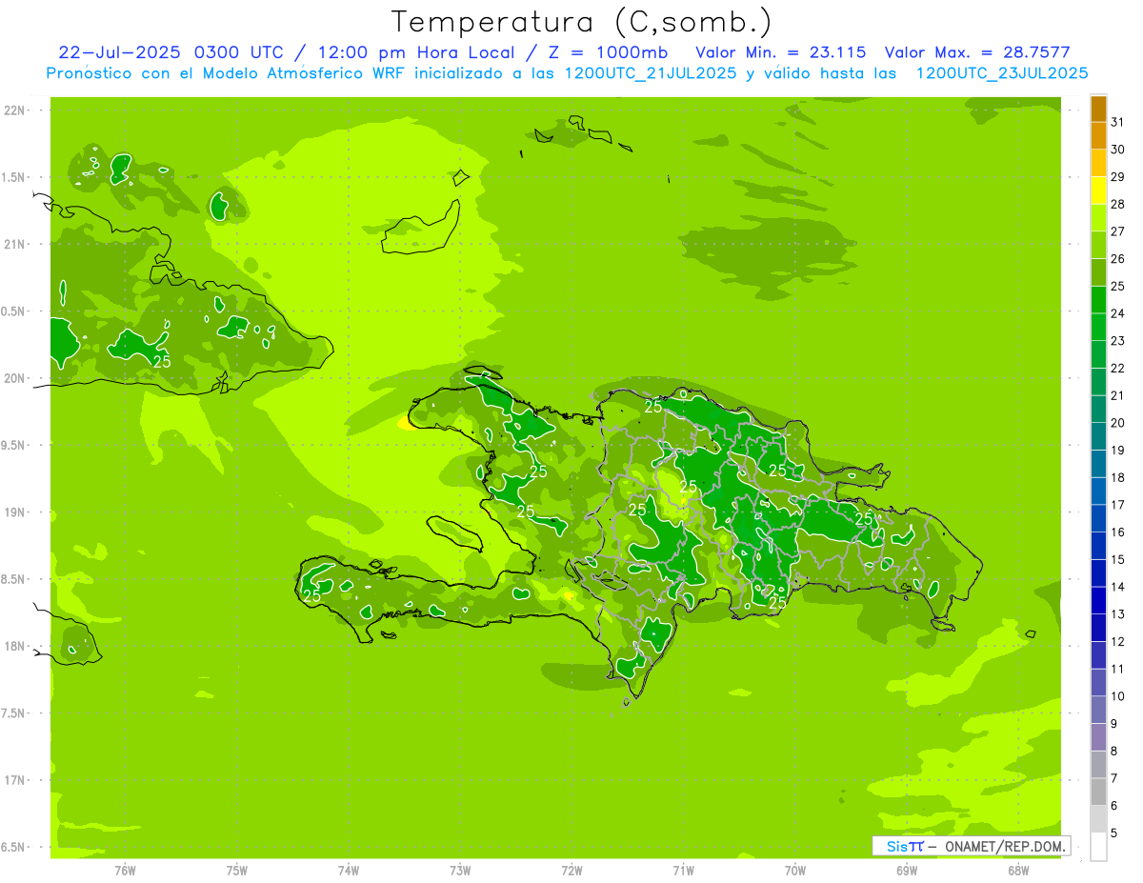Click the "28" label on the color scale
Screen dimensions: 1143x883
pos(1118,204)
